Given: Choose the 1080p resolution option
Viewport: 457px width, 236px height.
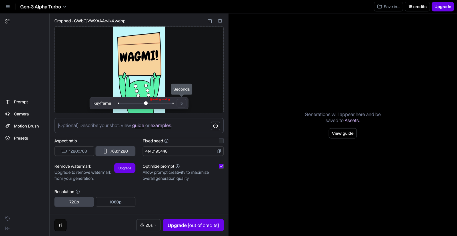Looking at the screenshot, I should [x=115, y=202].
